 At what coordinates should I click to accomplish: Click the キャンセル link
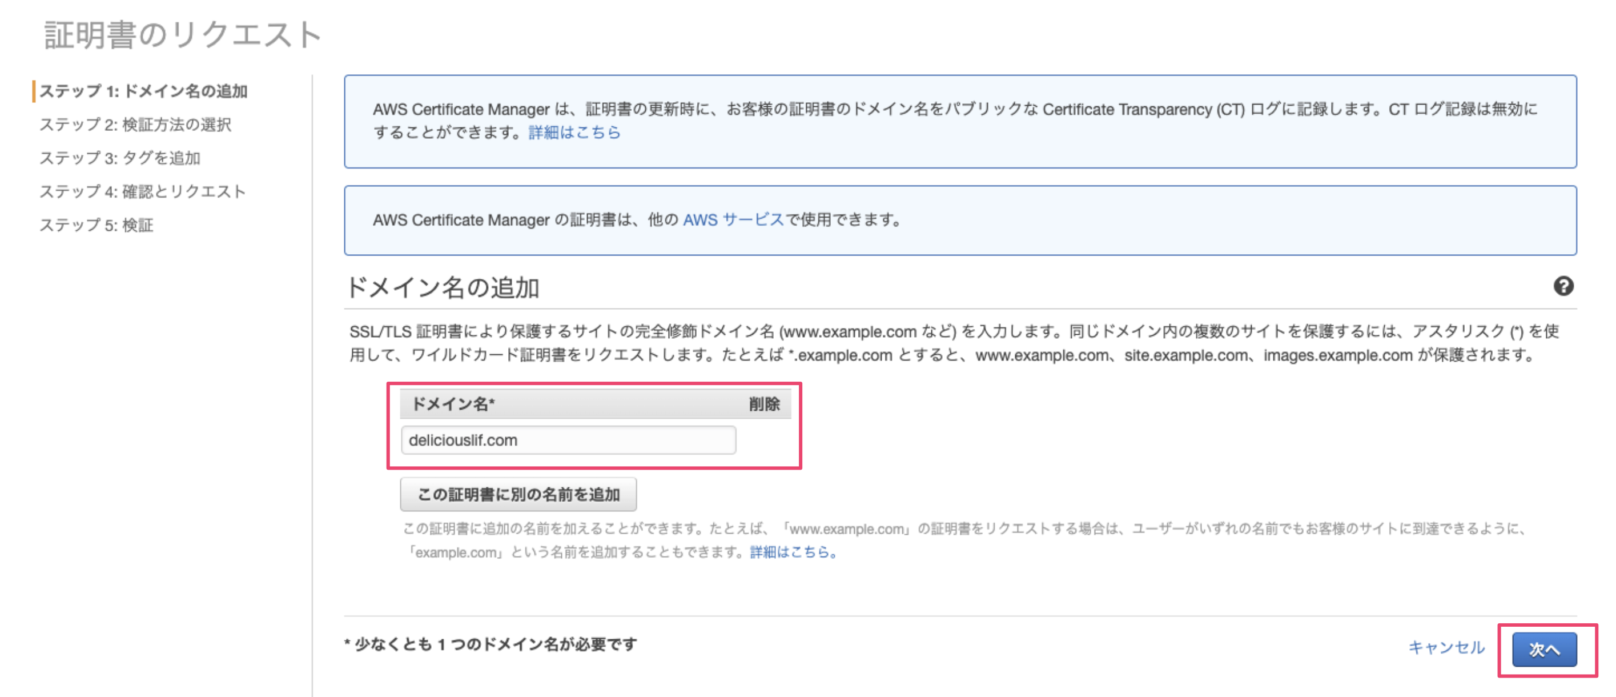[x=1446, y=647]
